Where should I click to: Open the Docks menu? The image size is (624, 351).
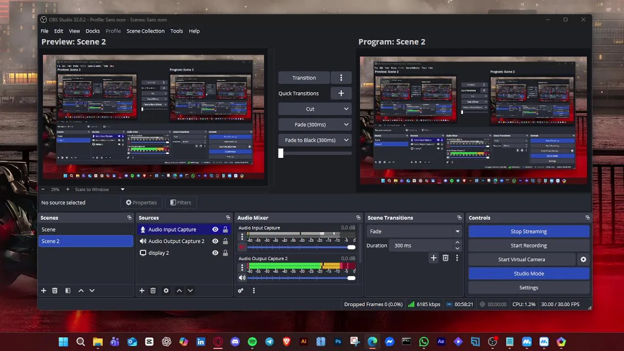click(93, 31)
